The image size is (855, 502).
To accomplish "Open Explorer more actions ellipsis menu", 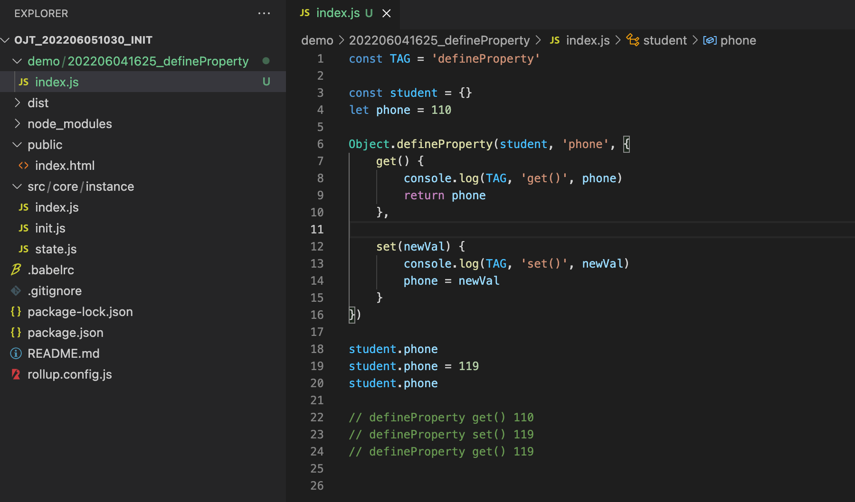I will click(x=264, y=13).
